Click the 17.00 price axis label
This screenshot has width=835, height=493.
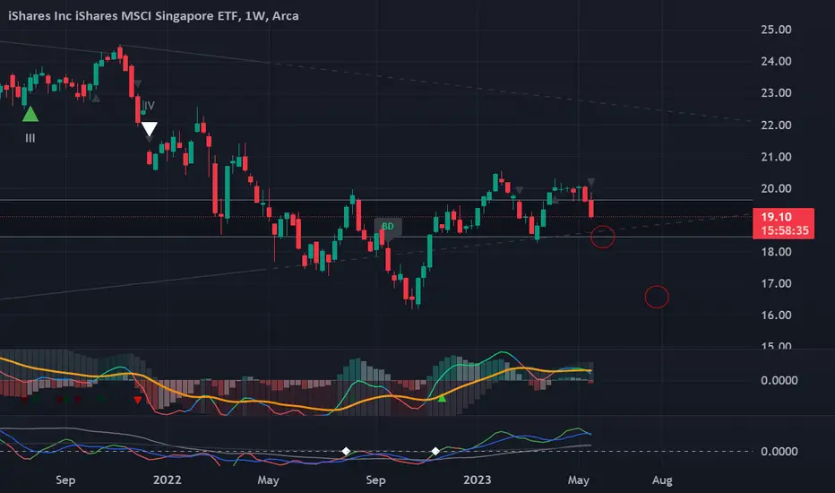click(776, 283)
